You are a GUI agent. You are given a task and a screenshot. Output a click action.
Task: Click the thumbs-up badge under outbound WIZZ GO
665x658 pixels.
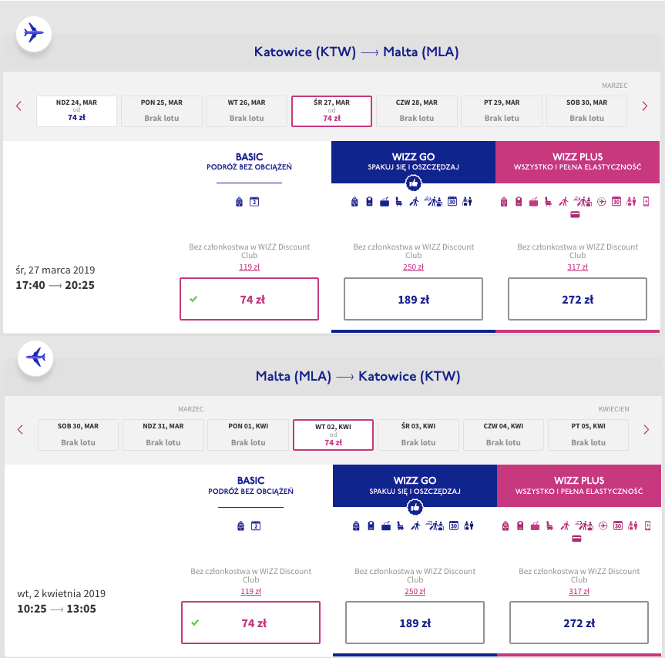413,183
